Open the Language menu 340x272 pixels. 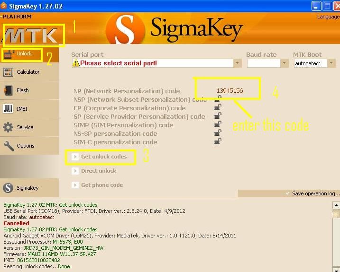pyautogui.click(x=328, y=17)
